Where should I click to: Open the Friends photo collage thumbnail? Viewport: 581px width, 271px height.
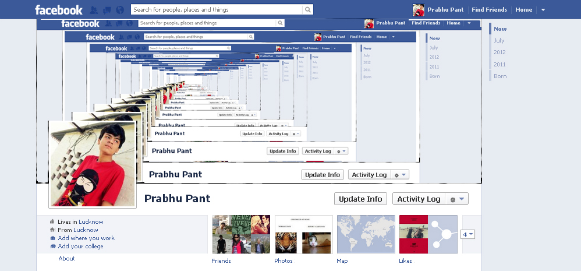click(x=241, y=234)
